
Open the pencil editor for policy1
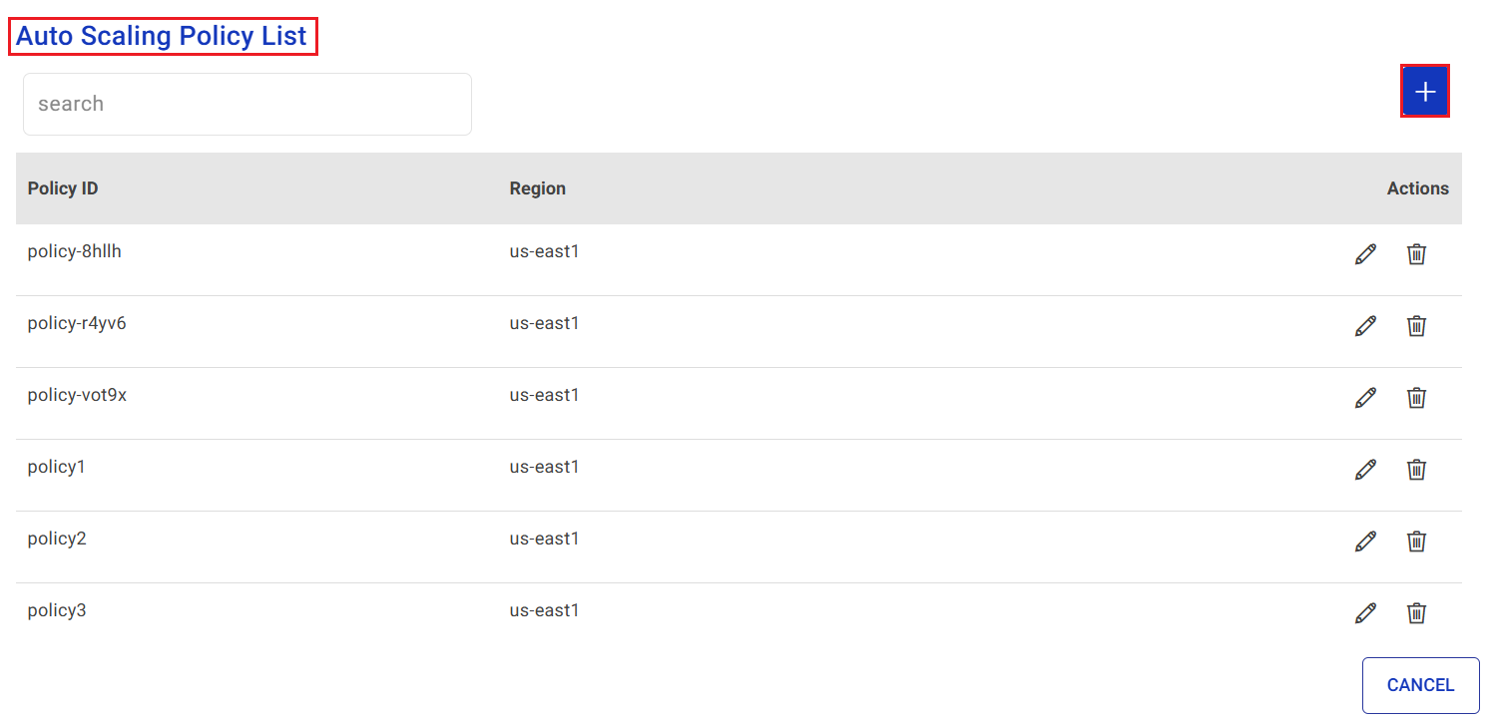coord(1365,469)
